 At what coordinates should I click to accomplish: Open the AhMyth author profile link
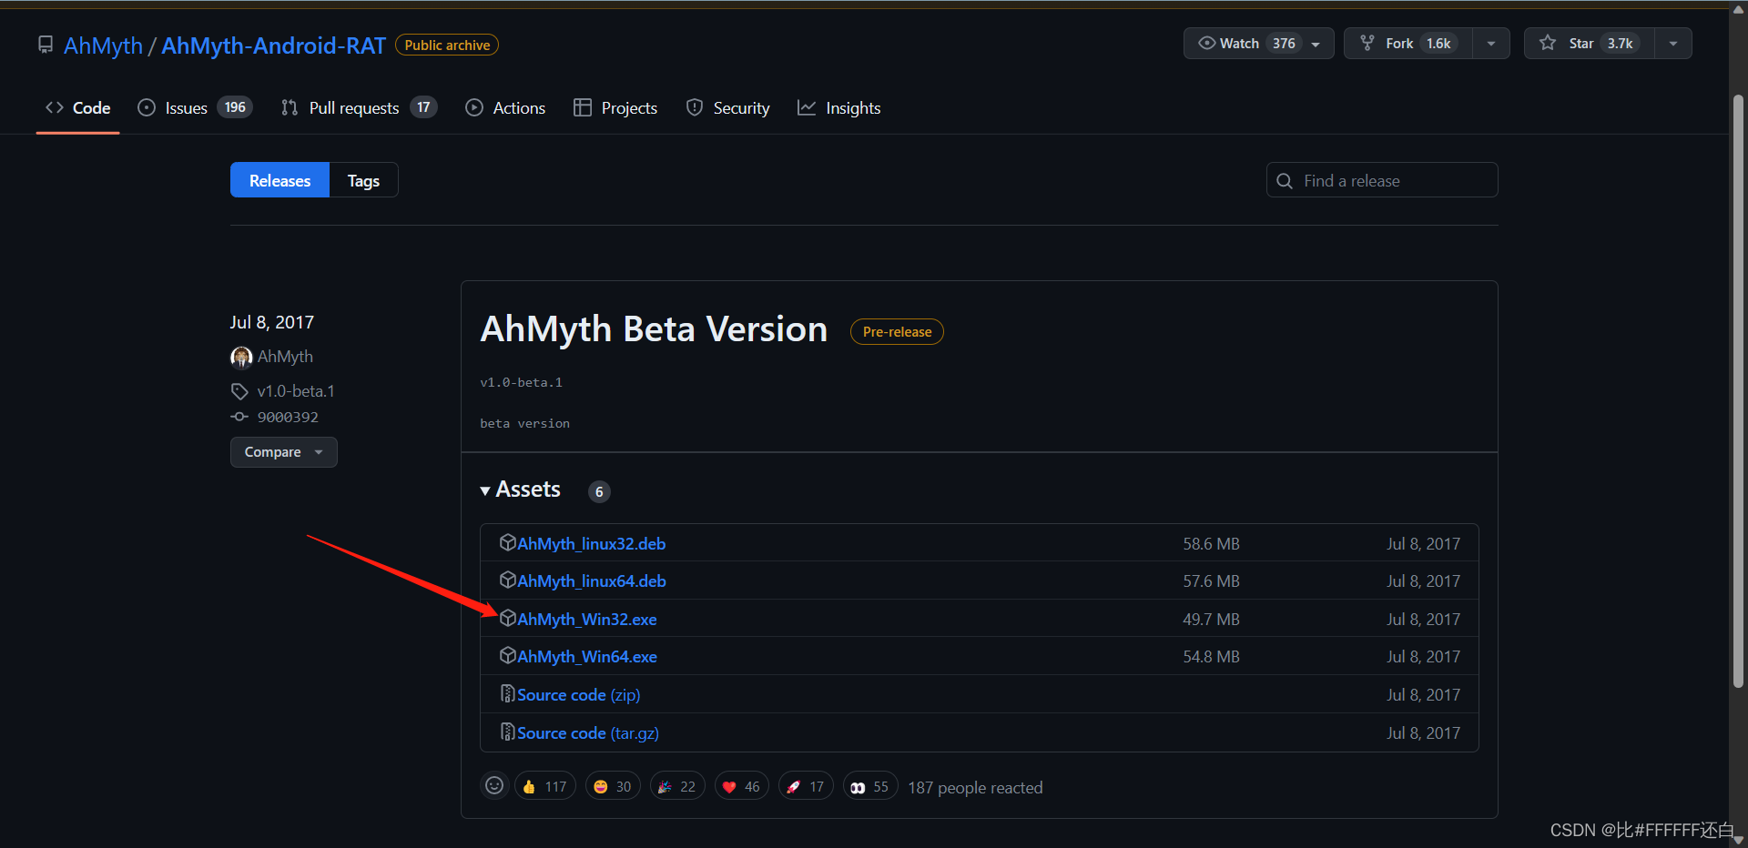coord(285,357)
